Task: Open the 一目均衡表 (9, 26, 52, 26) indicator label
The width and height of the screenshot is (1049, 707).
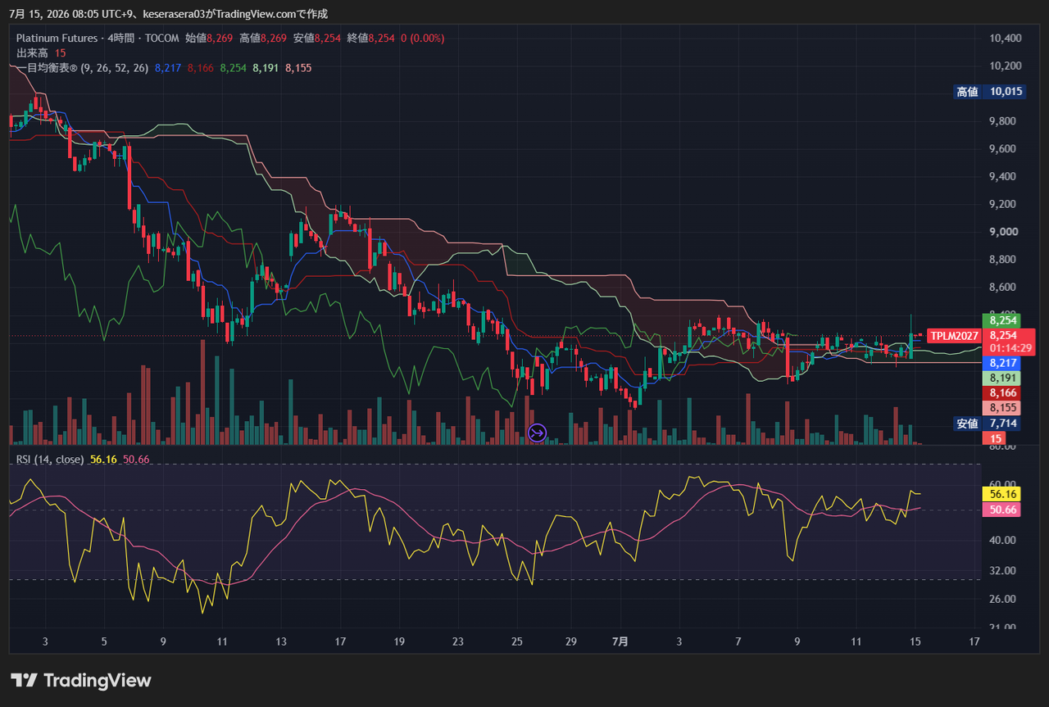Action: tap(82, 68)
